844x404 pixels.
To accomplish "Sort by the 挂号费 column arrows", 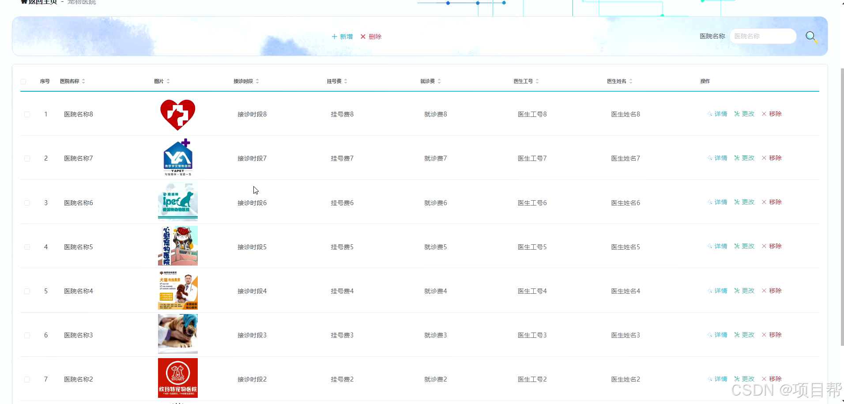I will coord(346,81).
